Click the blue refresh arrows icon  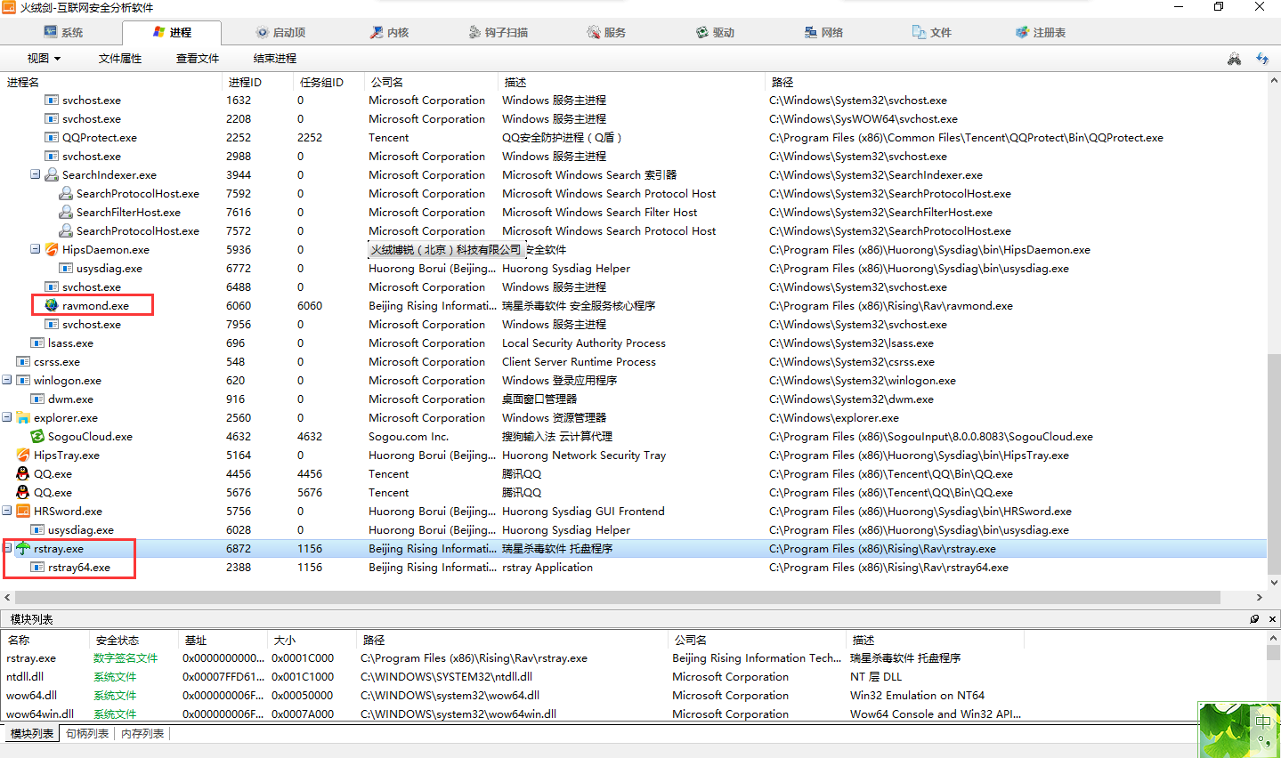coord(1262,59)
